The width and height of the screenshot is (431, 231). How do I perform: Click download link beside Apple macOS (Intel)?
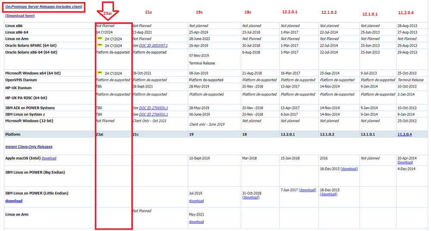[49, 158]
